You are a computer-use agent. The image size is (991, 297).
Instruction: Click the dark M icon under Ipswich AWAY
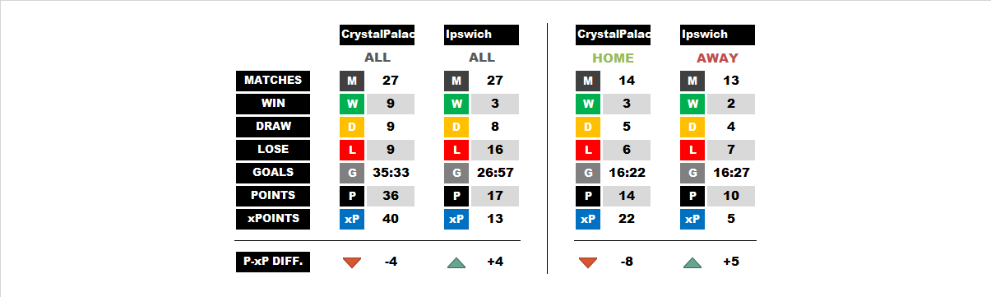click(692, 81)
